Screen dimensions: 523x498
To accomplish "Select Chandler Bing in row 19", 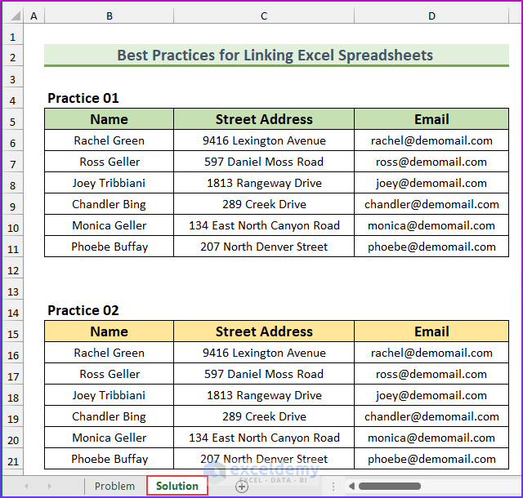I will pyautogui.click(x=109, y=416).
